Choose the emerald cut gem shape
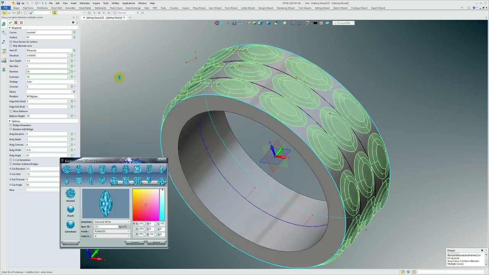This screenshot has height=275, width=489. (x=102, y=169)
